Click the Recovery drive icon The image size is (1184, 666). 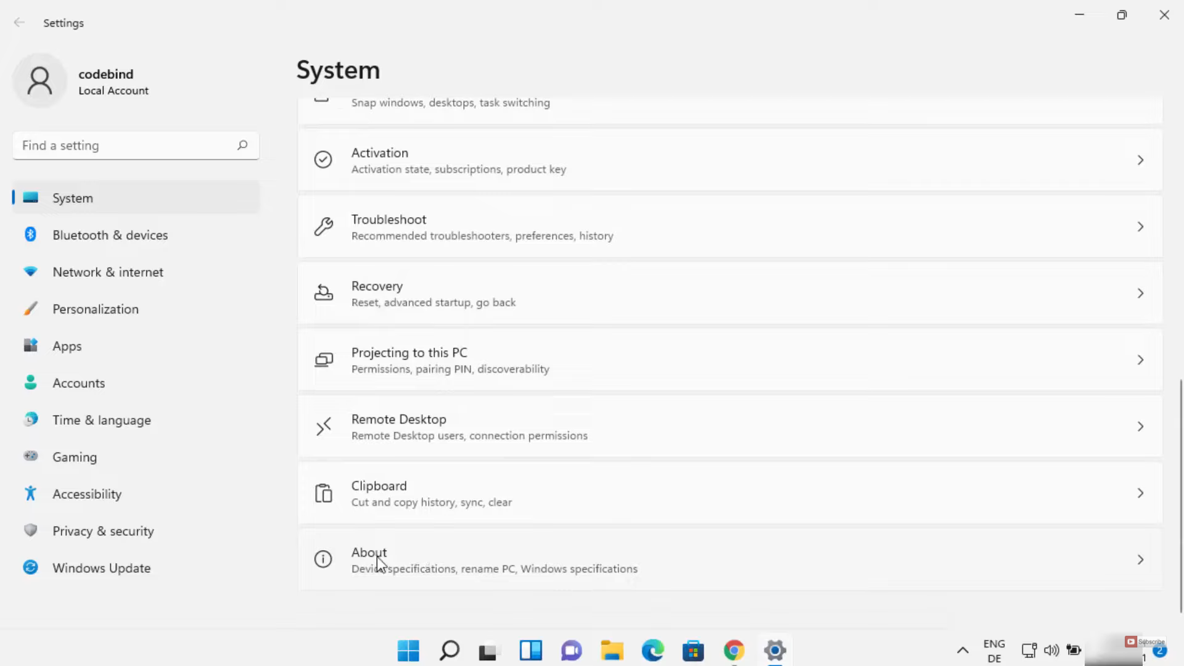323,293
